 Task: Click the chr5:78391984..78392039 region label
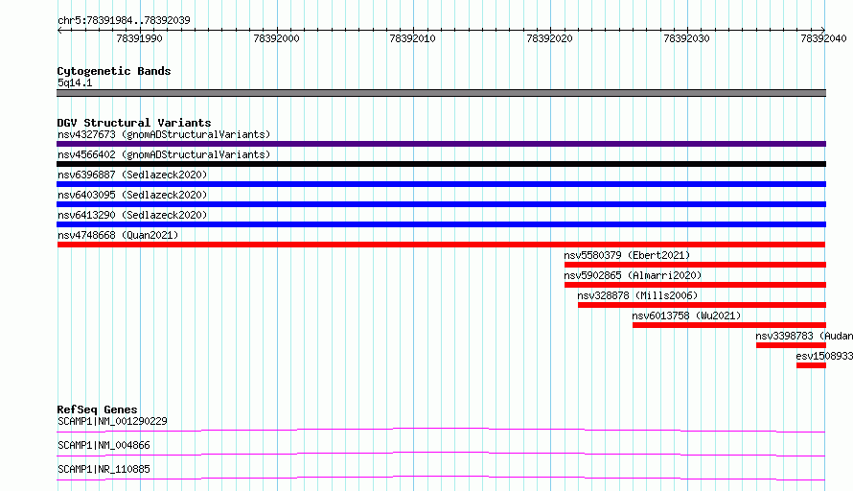(124, 21)
